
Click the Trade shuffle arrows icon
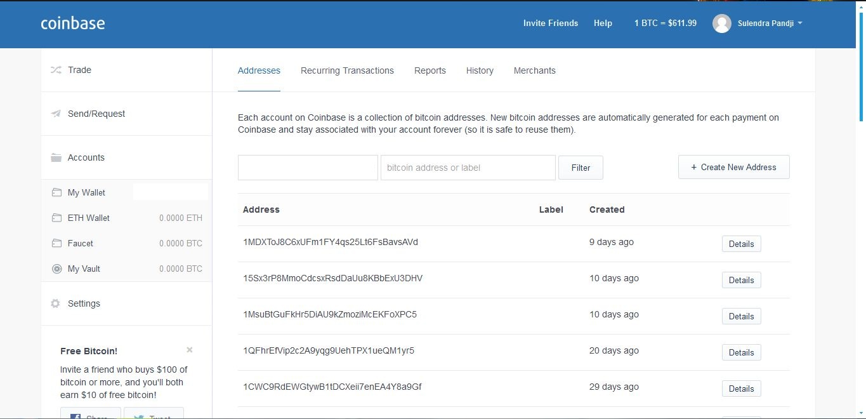tap(56, 70)
